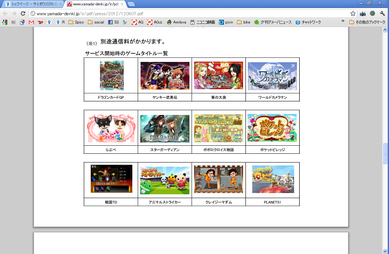
Task: Click the ポポロクロイス物語 game image
Action: tap(219, 128)
